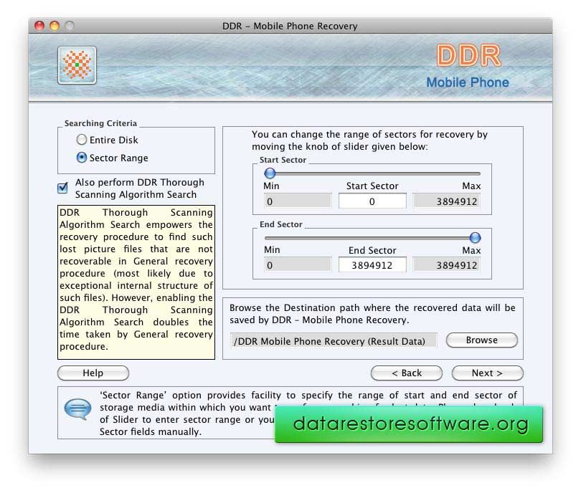Click the Start Sector value field

click(372, 201)
